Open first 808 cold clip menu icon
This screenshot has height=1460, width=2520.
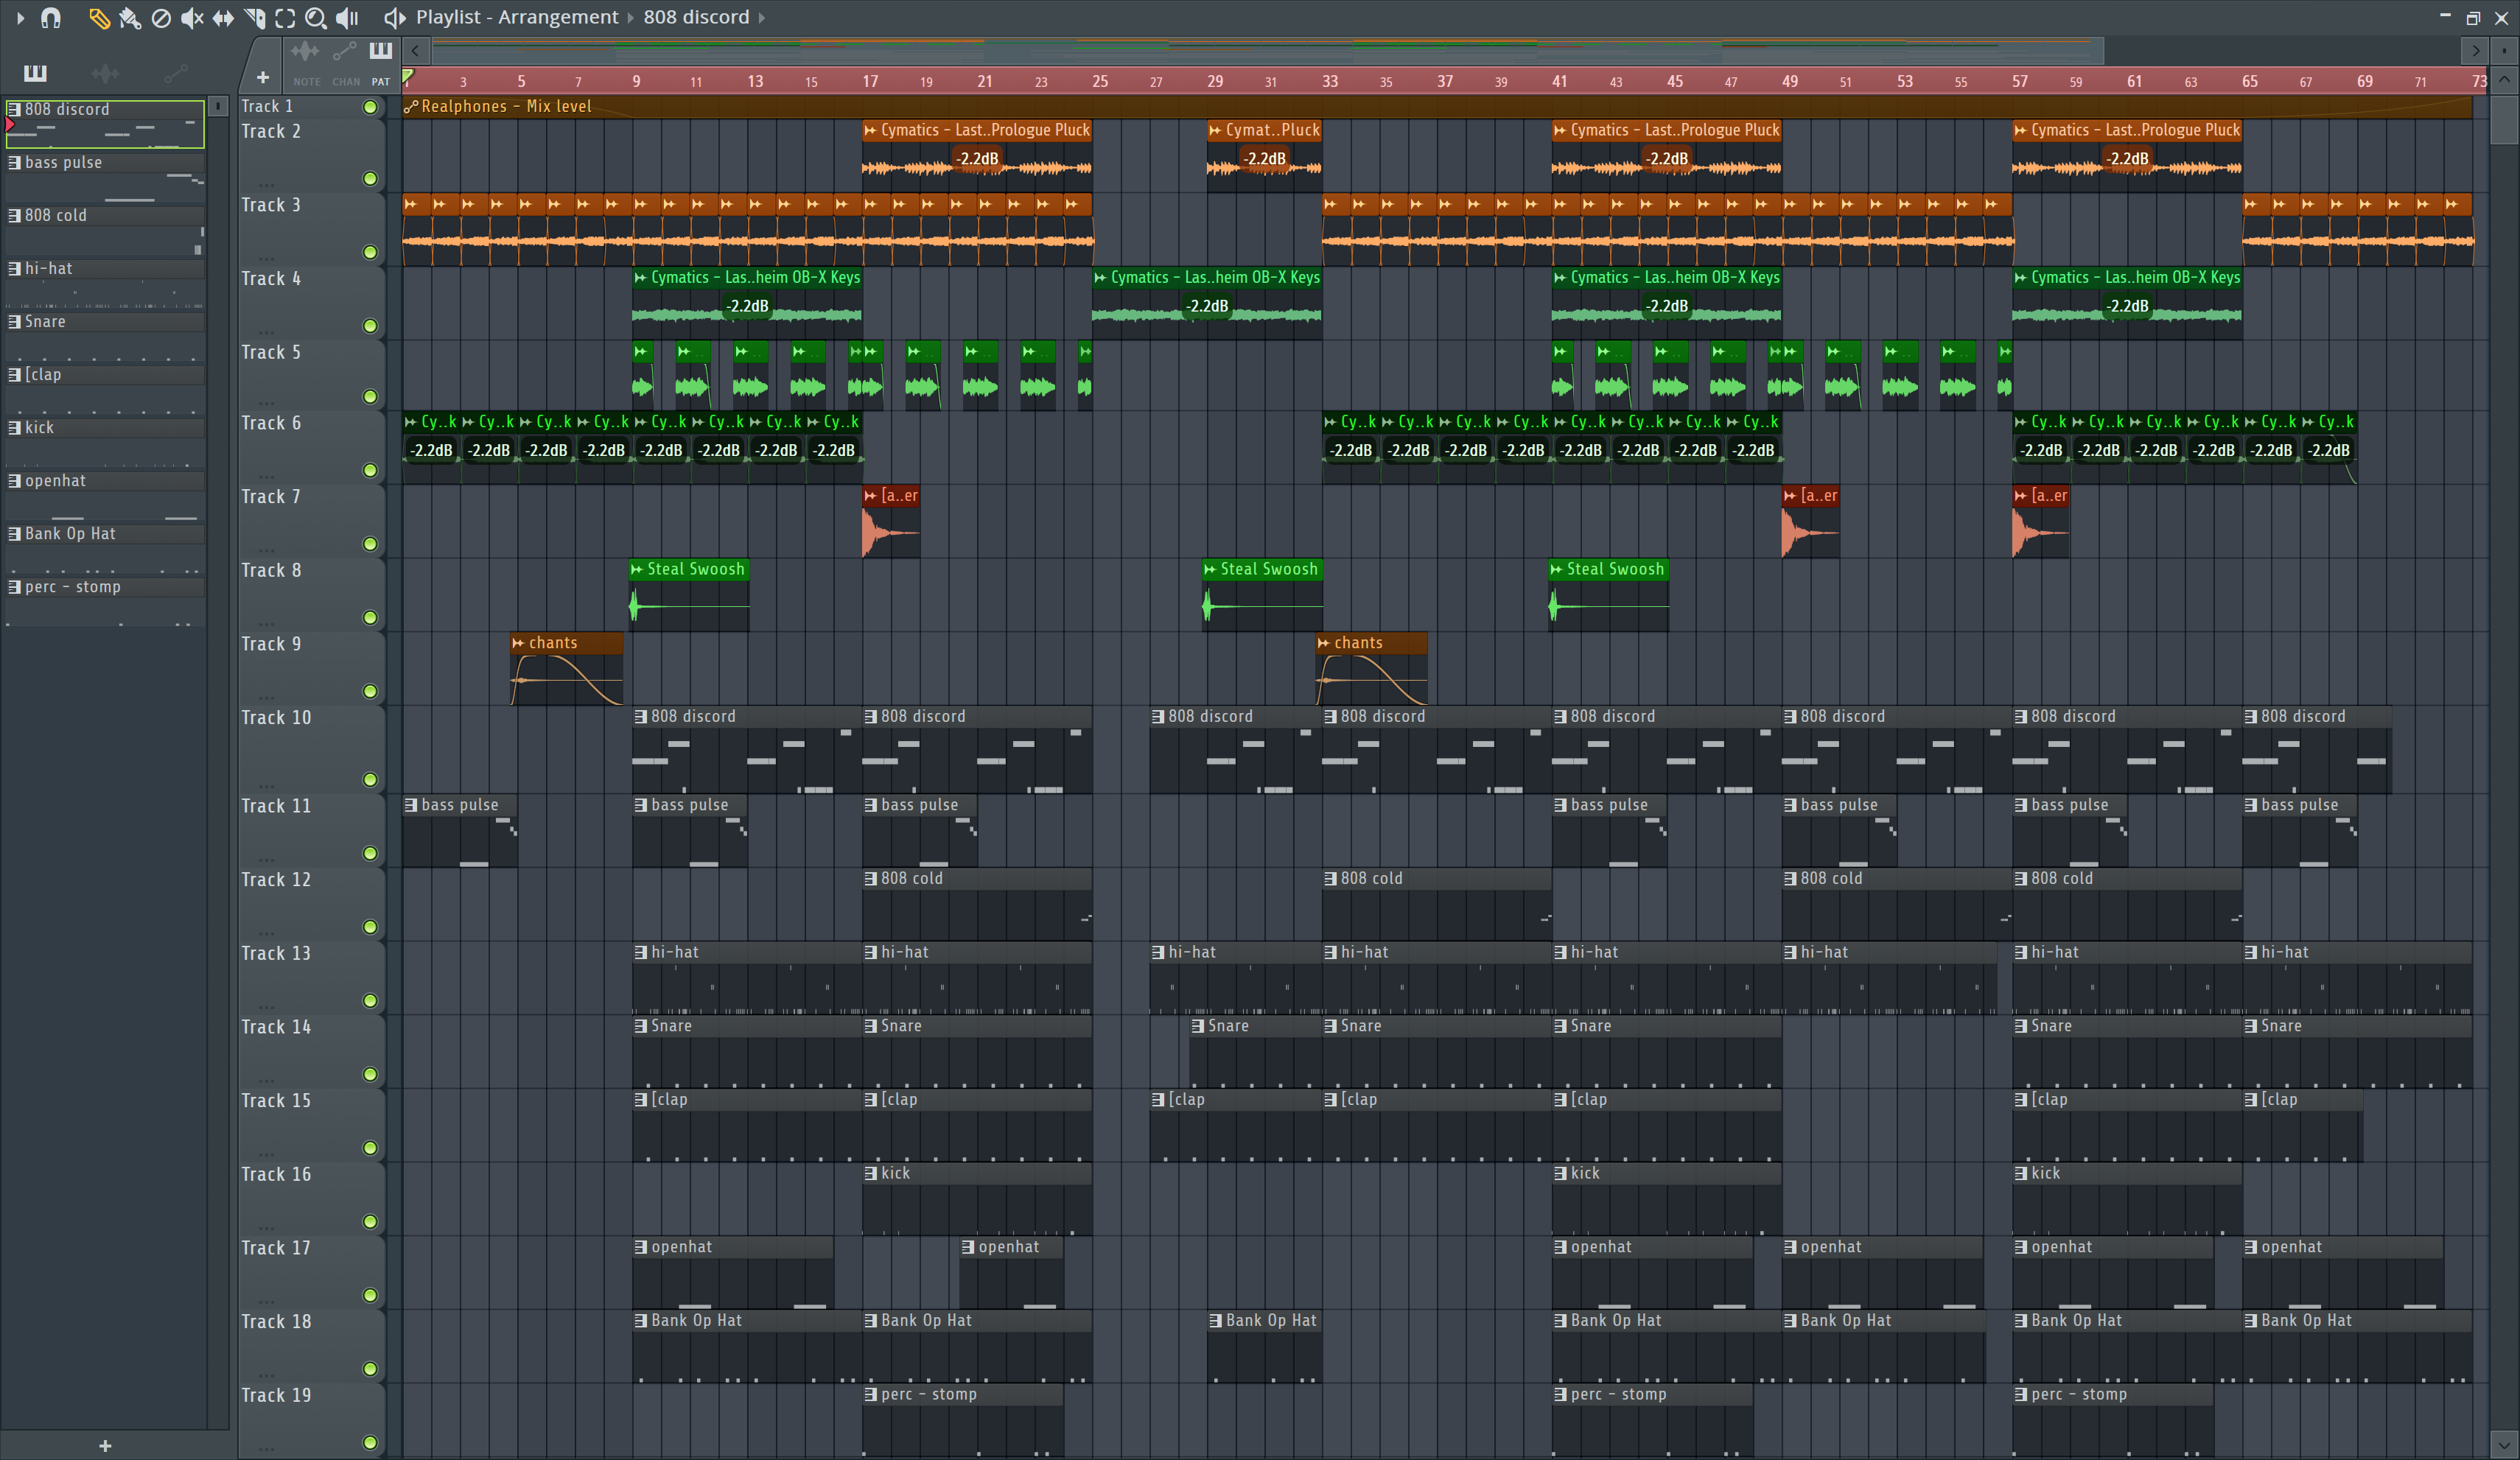click(x=871, y=878)
